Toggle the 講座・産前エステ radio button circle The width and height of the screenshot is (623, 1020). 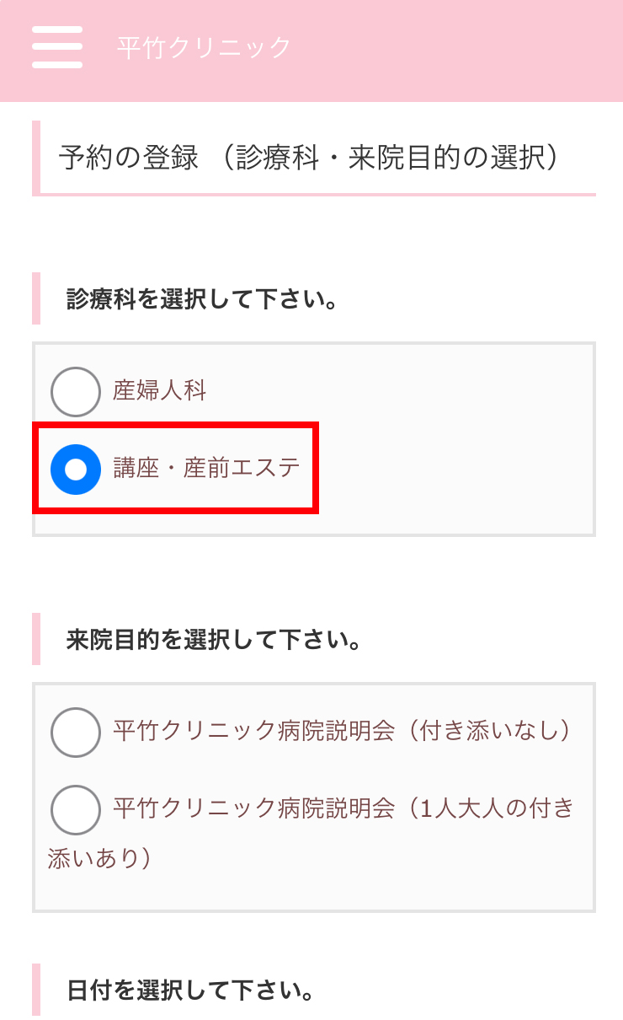(x=76, y=470)
